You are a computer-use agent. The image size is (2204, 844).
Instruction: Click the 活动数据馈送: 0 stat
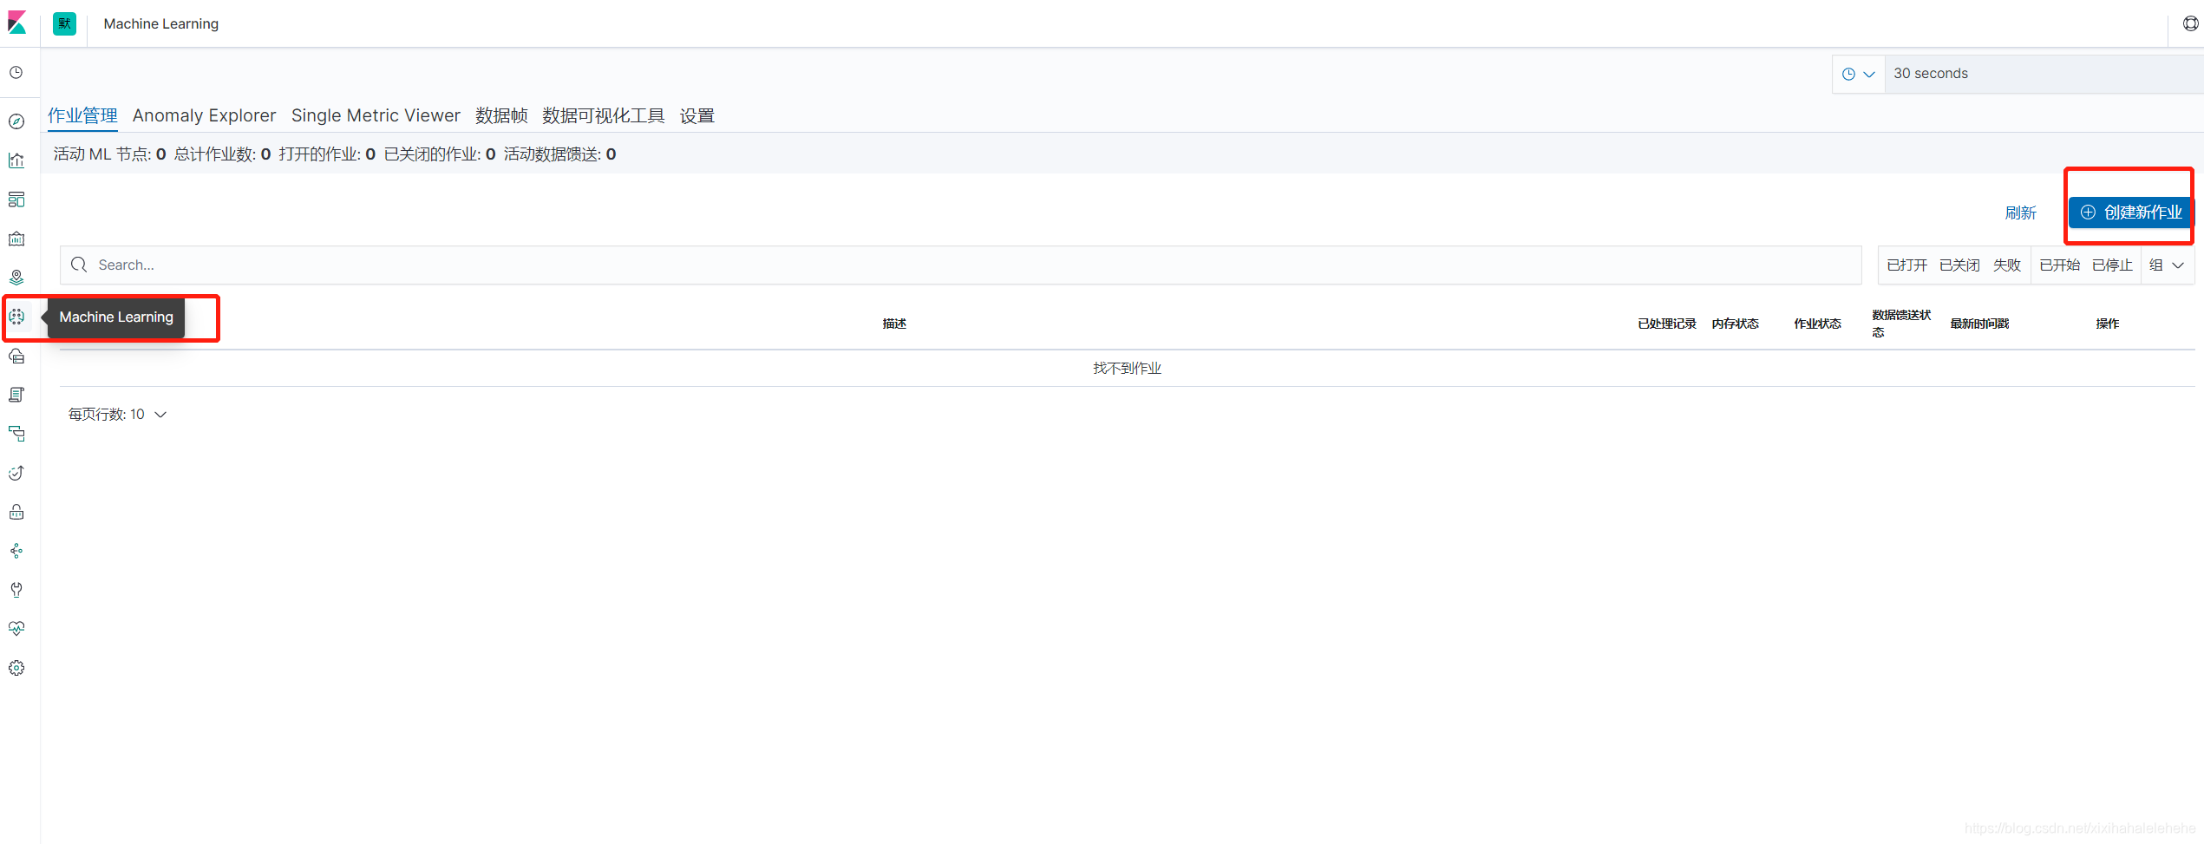[559, 154]
